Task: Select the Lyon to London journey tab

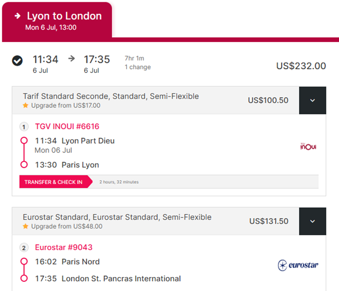Action: pos(57,21)
